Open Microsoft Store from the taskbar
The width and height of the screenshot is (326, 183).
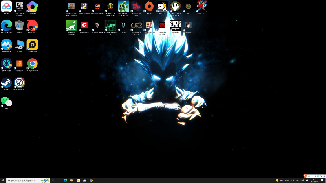[x=78, y=181]
